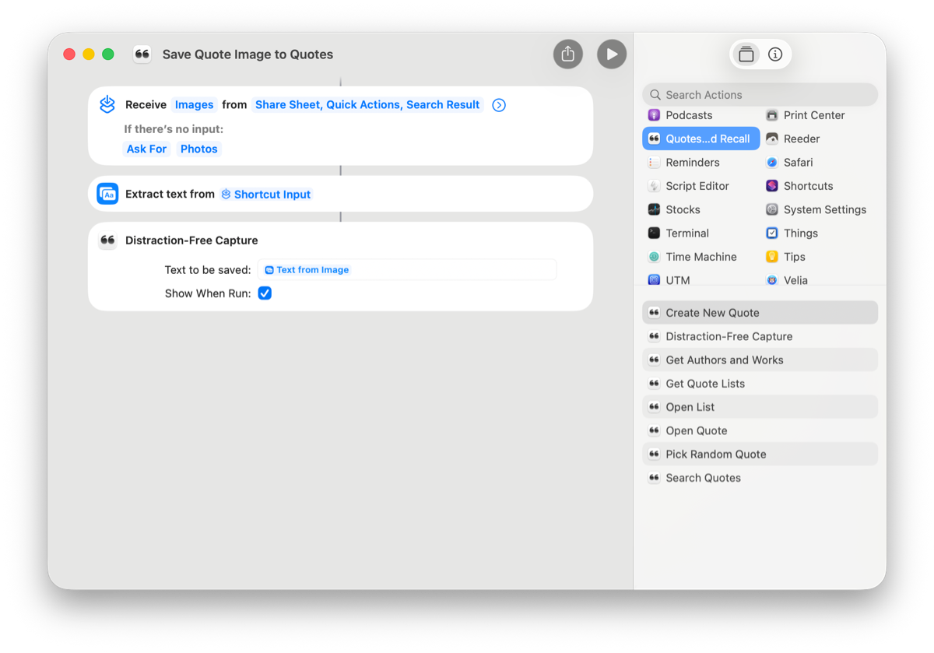
Task: Add Get Quote Lists action
Action: tap(760, 384)
